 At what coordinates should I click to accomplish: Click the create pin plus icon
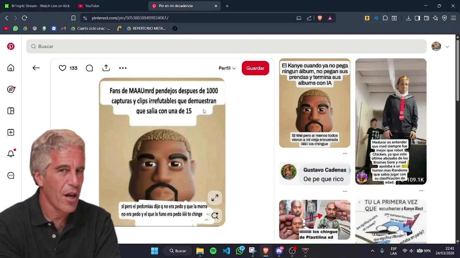point(11,133)
